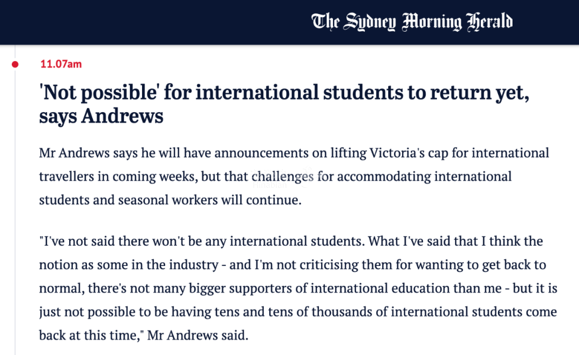The height and width of the screenshot is (355, 579).
Task: Click the 11.07am timestamp
Action: pos(61,64)
